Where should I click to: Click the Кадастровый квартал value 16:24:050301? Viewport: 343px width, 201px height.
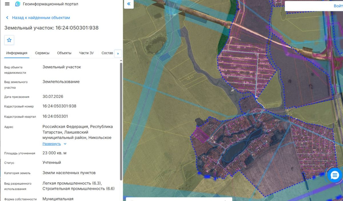55,116
